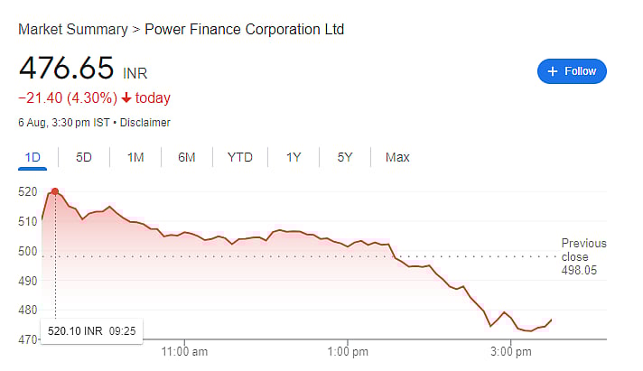Switch to the 5D tab
Viewport: 643px width, 371px height.
pos(84,157)
